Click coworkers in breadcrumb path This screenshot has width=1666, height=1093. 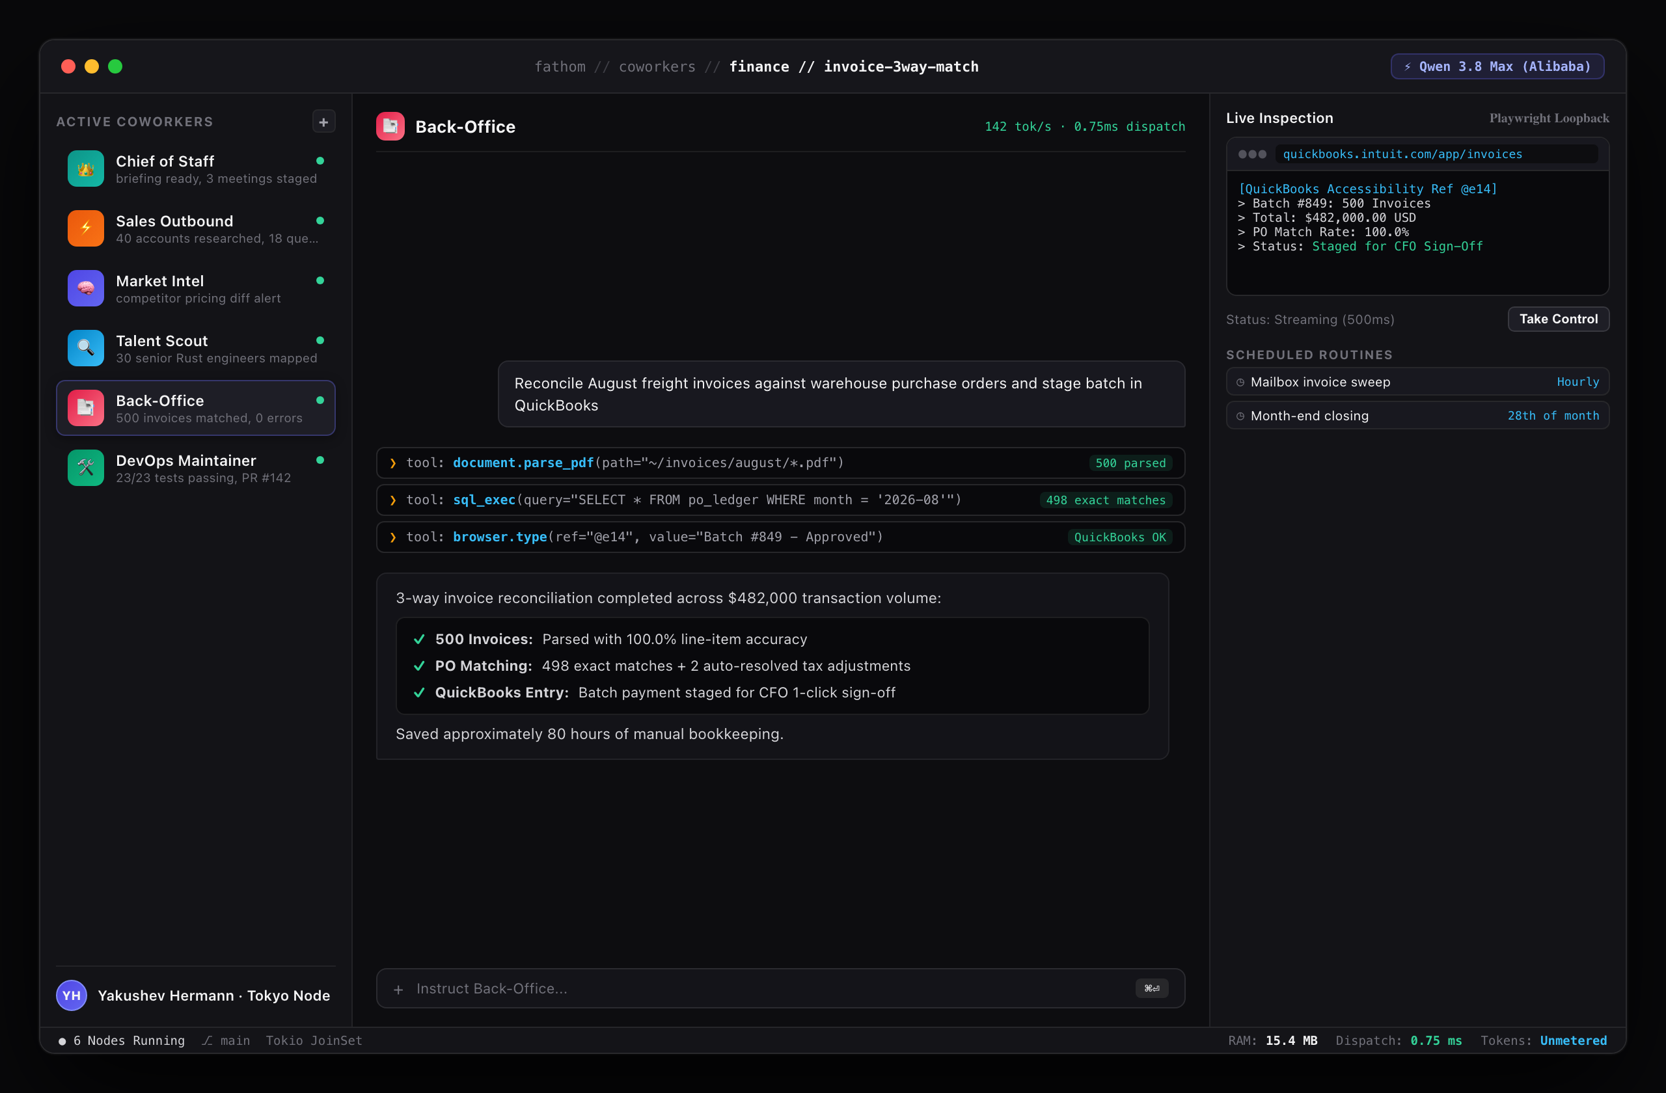(657, 66)
